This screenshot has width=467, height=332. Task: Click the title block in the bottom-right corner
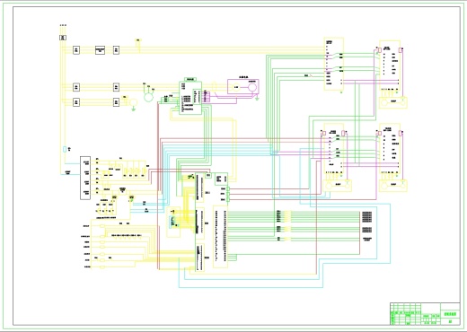(425, 314)
